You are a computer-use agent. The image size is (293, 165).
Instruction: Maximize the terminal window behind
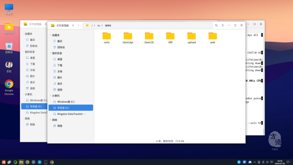tap(254, 24)
